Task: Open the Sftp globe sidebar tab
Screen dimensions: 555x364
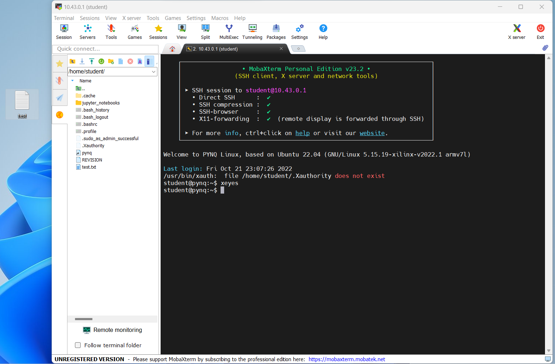Action: 60,114
